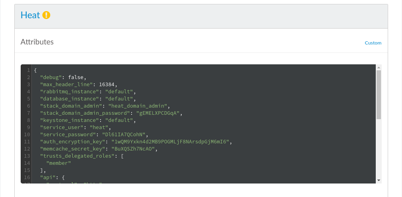Click the yellow warning icon beside Heat

pyautogui.click(x=47, y=15)
